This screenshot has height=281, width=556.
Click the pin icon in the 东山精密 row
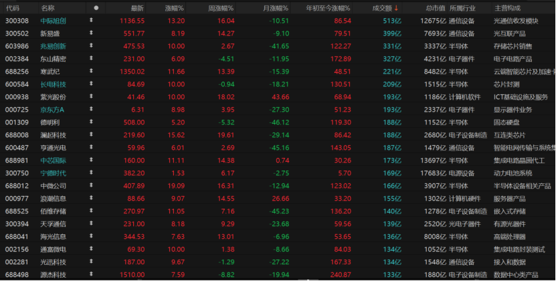pyautogui.click(x=91, y=59)
